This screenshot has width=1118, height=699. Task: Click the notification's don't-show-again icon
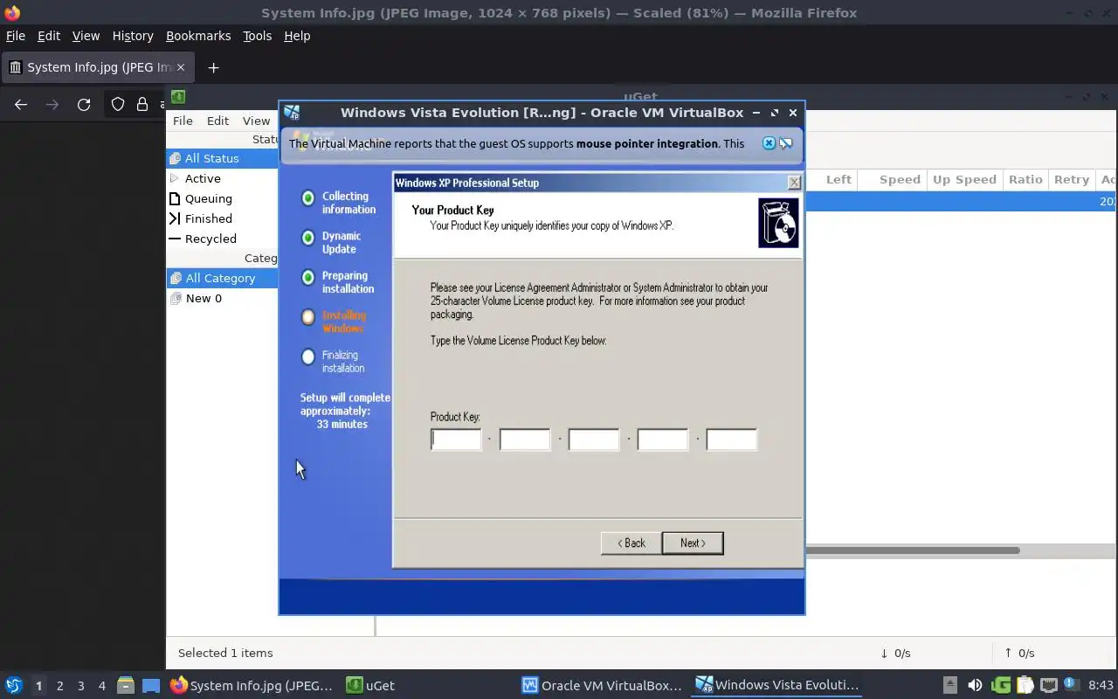coord(786,143)
